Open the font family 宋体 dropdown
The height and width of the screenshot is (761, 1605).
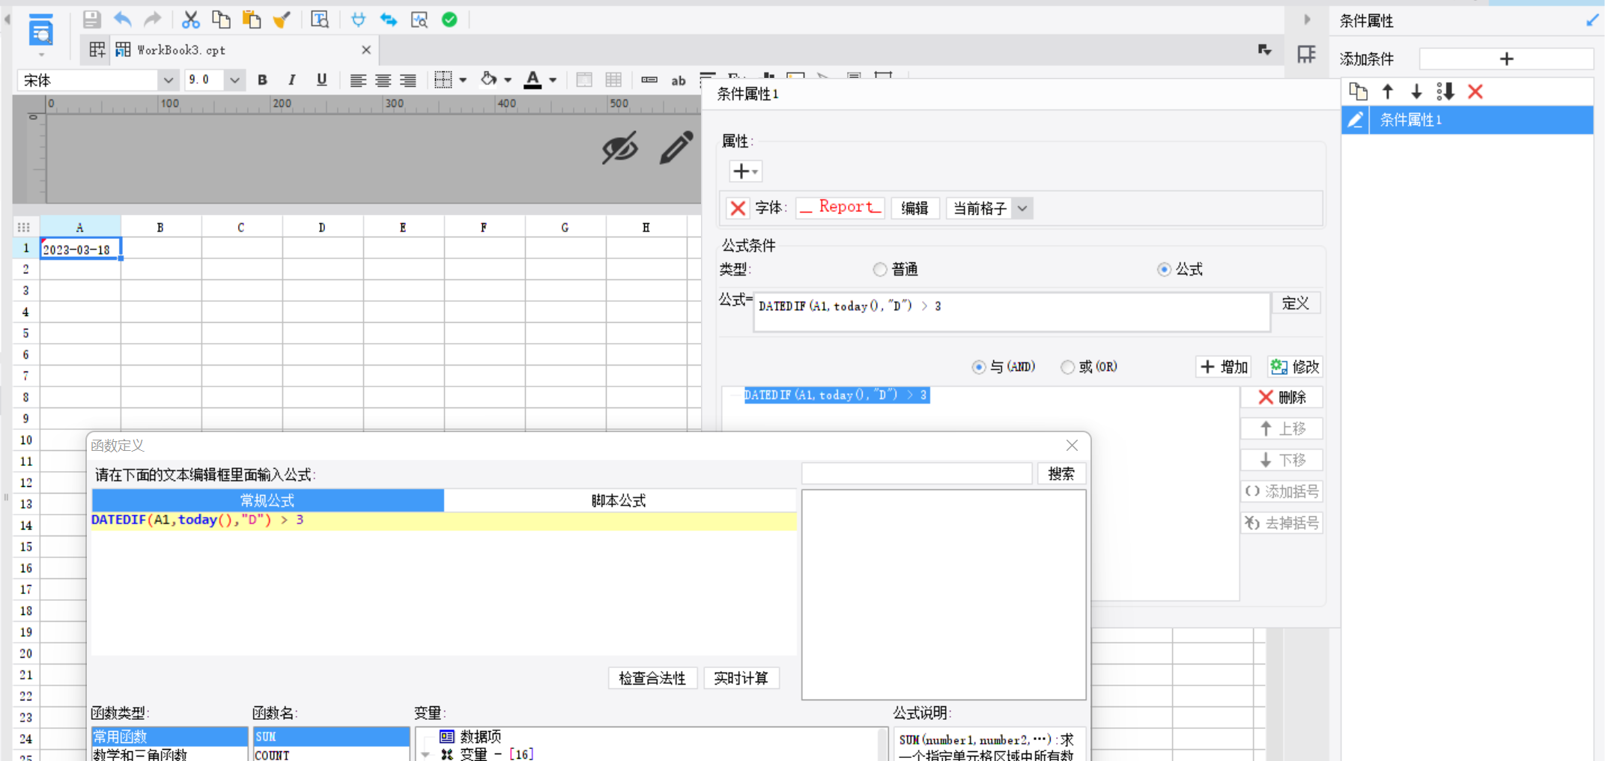point(168,80)
